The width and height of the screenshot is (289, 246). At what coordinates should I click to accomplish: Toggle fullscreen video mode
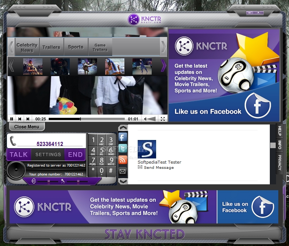(x=163, y=119)
